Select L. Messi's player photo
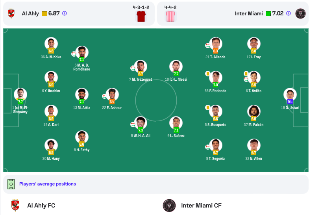The image size is (309, 215). 176,67
